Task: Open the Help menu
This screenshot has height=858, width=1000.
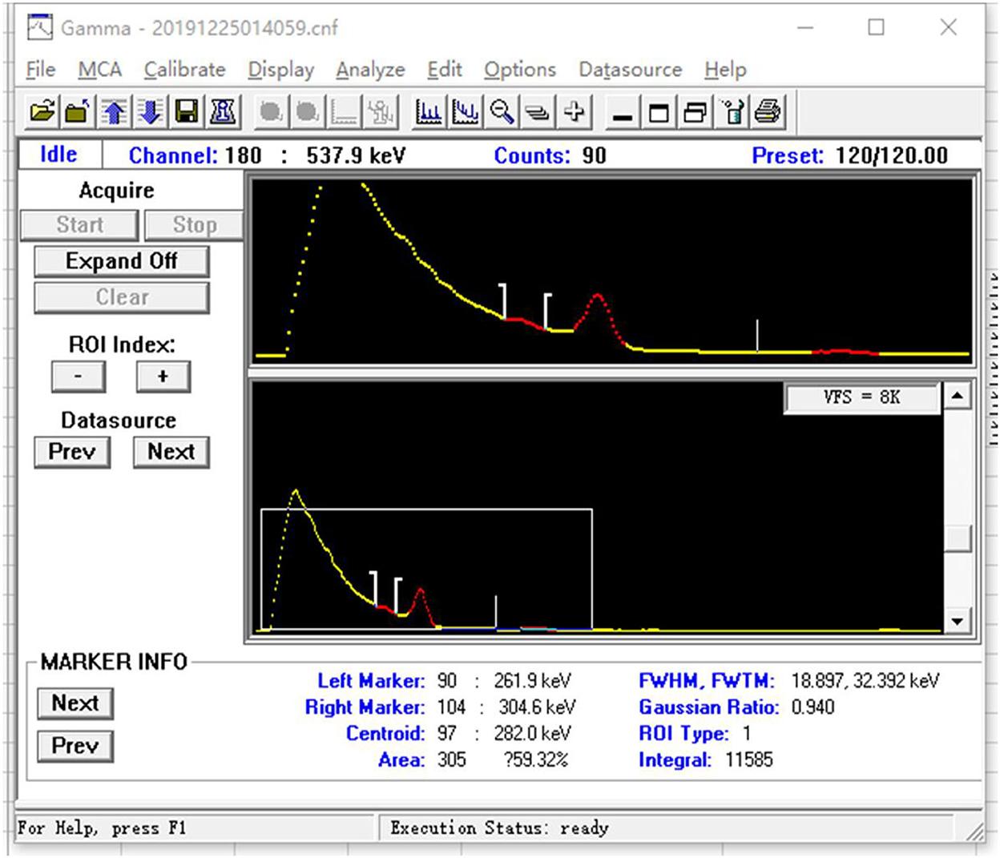Action: pyautogui.click(x=725, y=70)
